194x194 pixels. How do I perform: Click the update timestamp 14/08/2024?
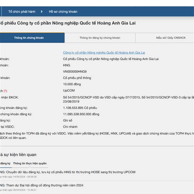coord(18,177)
